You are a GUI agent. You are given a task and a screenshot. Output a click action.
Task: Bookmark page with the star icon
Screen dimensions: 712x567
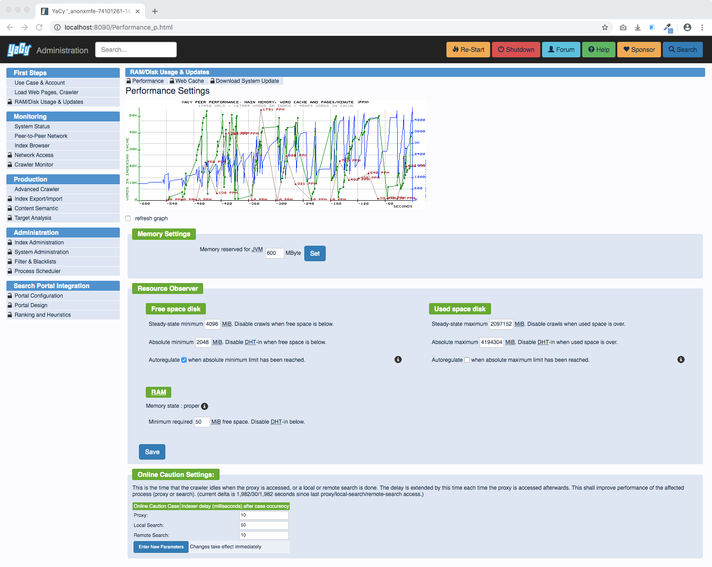605,27
